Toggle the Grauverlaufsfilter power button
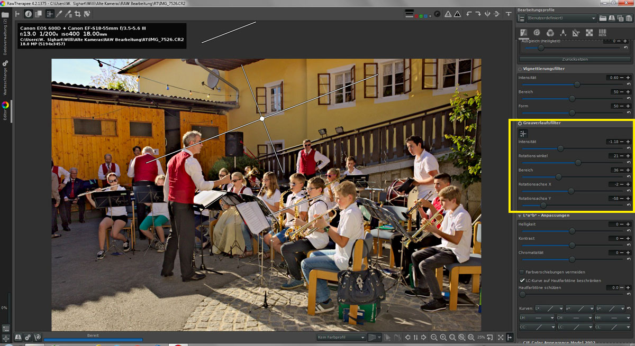 tap(520, 123)
